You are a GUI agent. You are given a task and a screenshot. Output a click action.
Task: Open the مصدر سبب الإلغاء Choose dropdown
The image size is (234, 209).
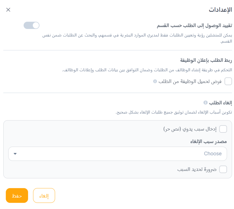pyautogui.click(x=118, y=154)
